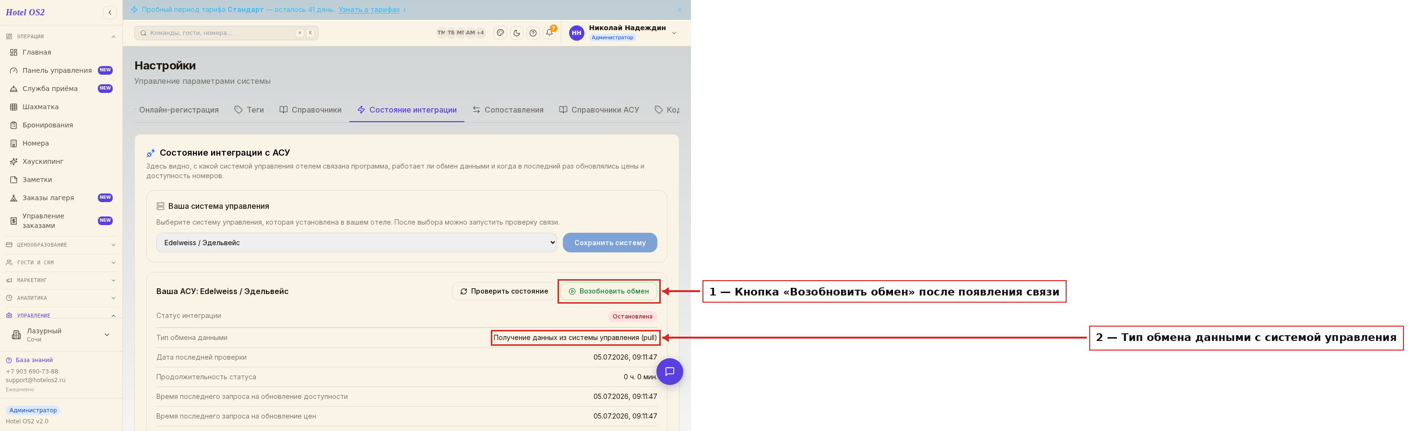
Task: Expand the Гости и CRM section
Action: tap(61, 262)
